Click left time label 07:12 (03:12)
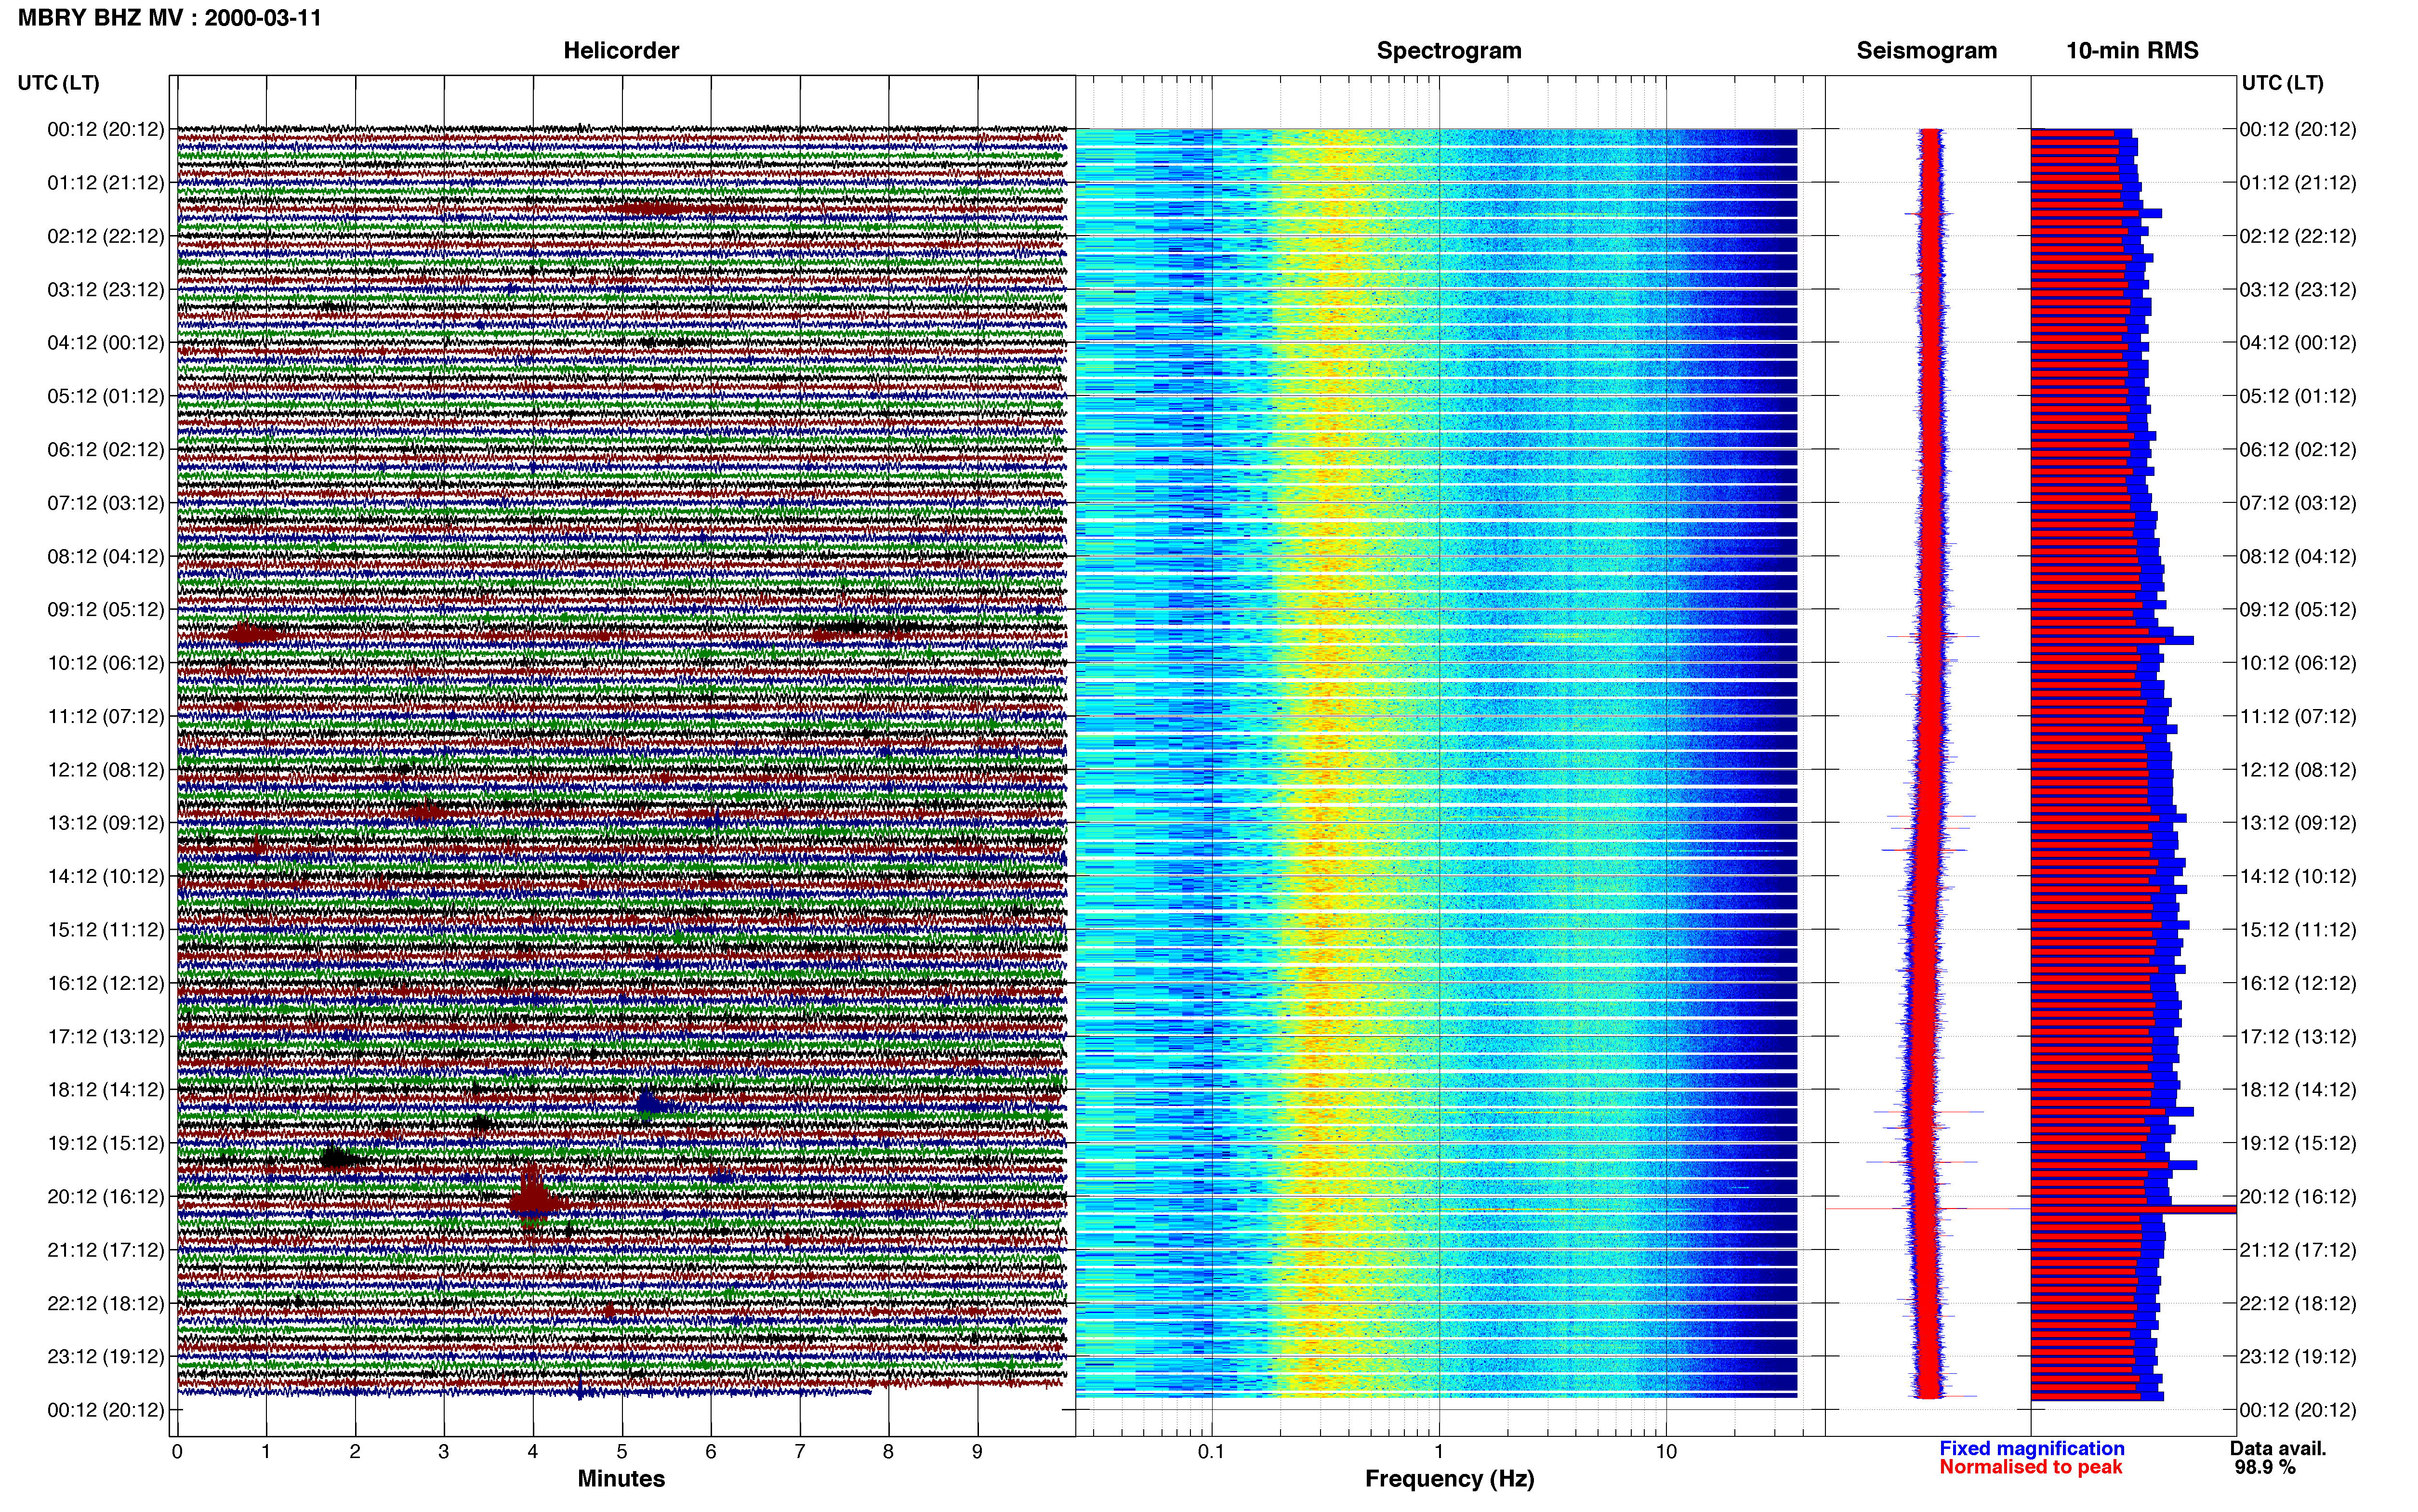Screen dimensions: 2418x1512 tap(106, 503)
